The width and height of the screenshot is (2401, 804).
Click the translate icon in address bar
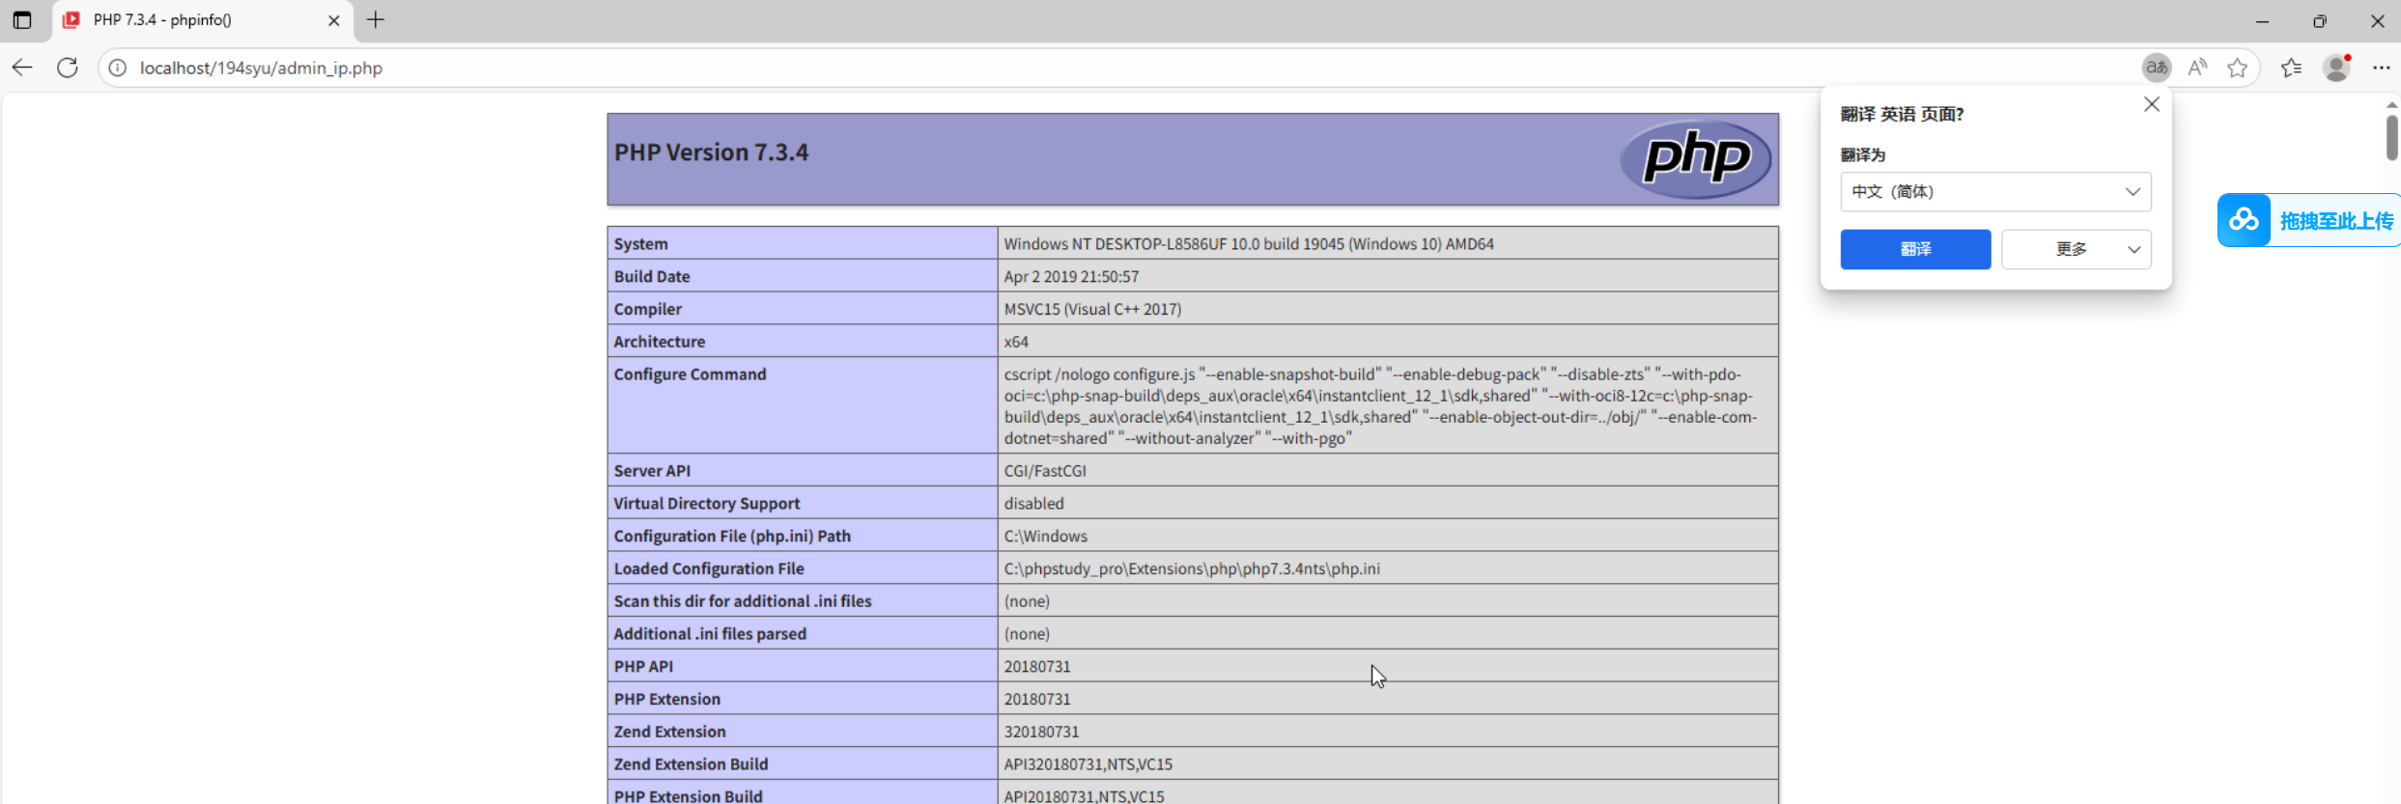click(2156, 68)
